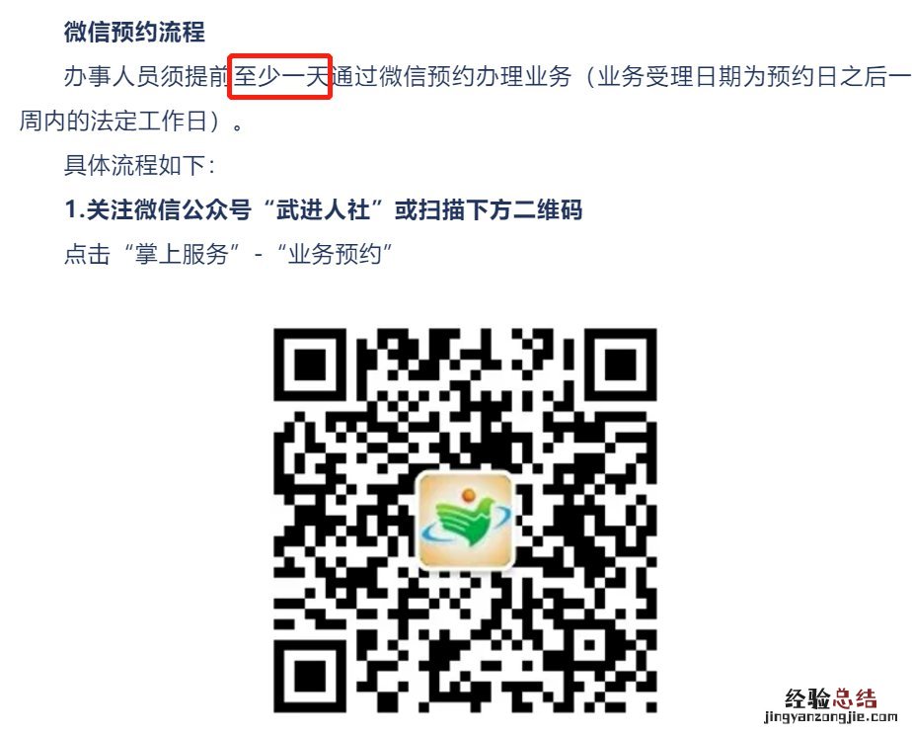Click the QR code image

tap(465, 521)
